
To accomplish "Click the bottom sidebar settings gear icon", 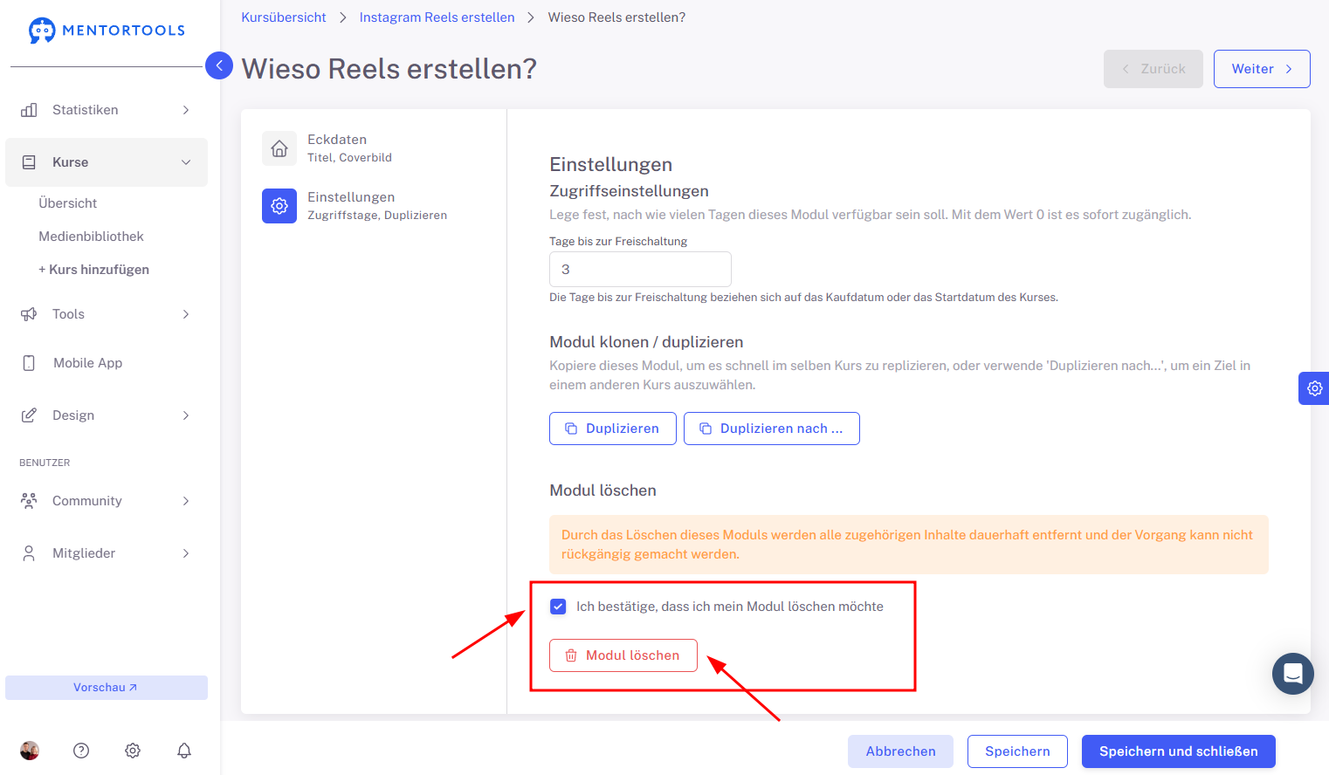I will 133,751.
